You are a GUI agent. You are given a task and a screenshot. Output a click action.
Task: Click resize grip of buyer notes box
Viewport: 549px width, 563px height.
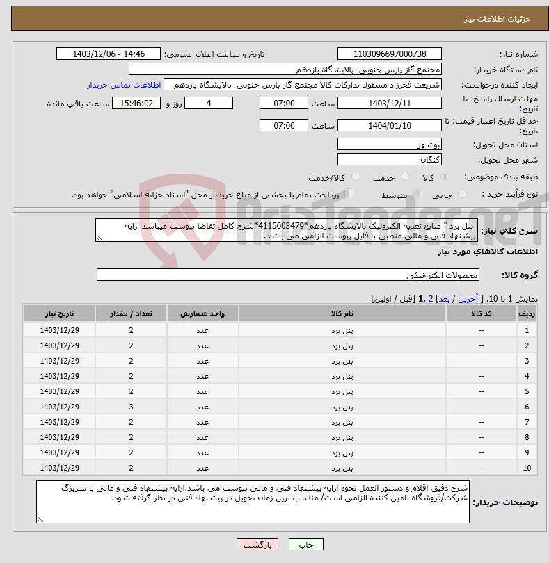pos(40,519)
